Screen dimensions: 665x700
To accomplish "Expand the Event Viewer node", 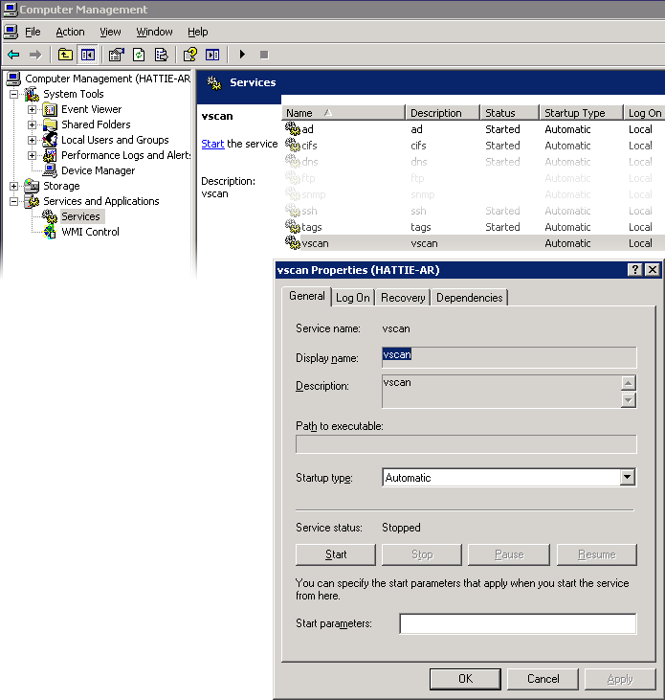I will pos(33,109).
